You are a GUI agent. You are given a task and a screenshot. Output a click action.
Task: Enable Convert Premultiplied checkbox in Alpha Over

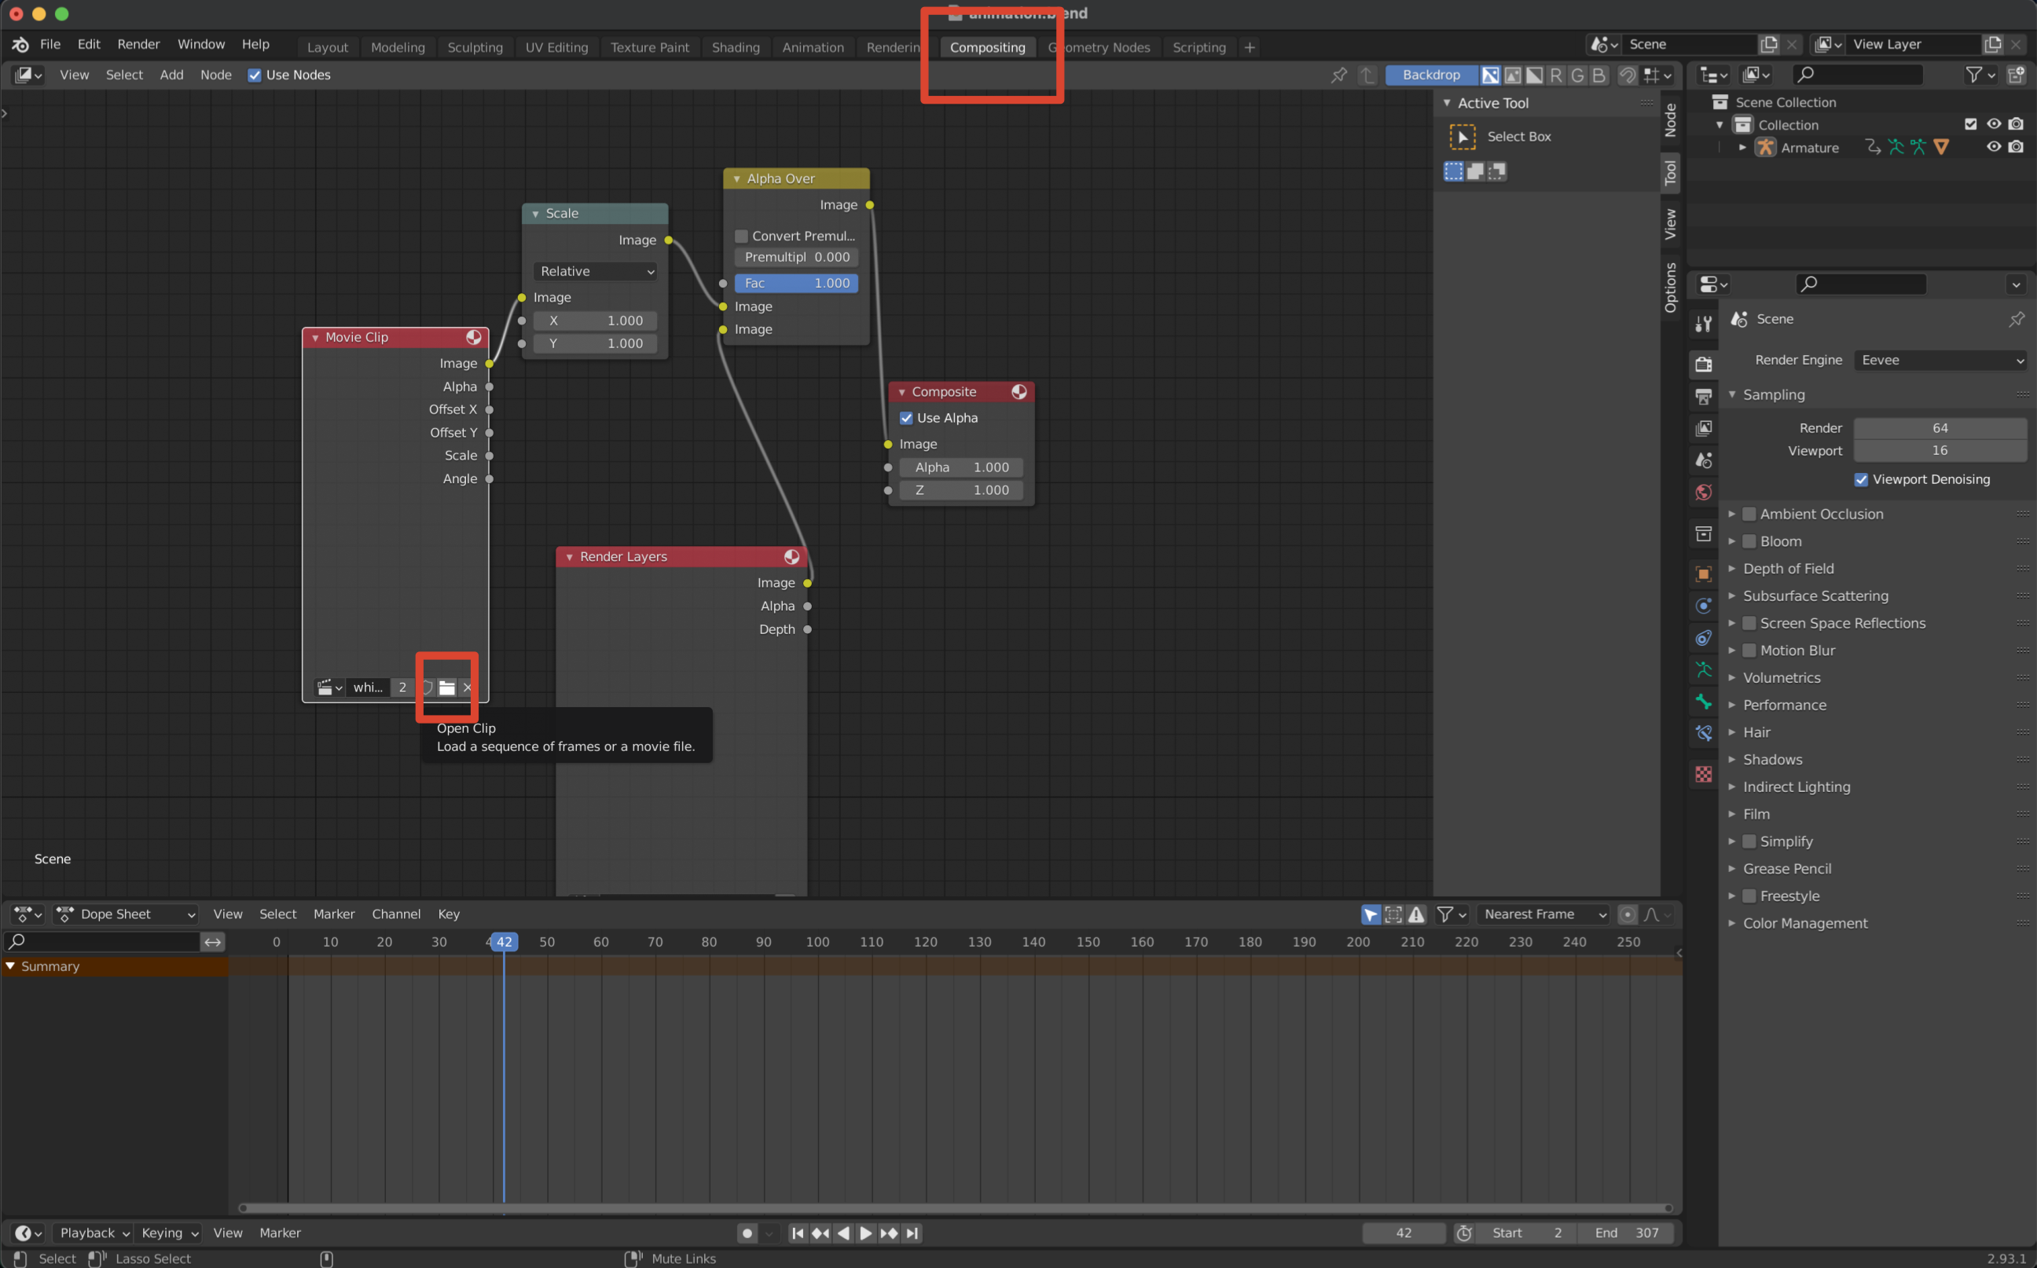coord(741,236)
